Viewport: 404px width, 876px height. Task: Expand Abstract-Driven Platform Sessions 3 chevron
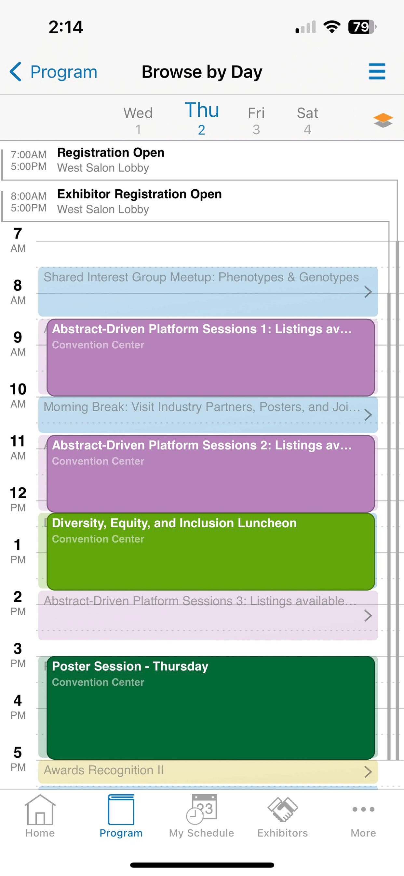click(x=368, y=616)
